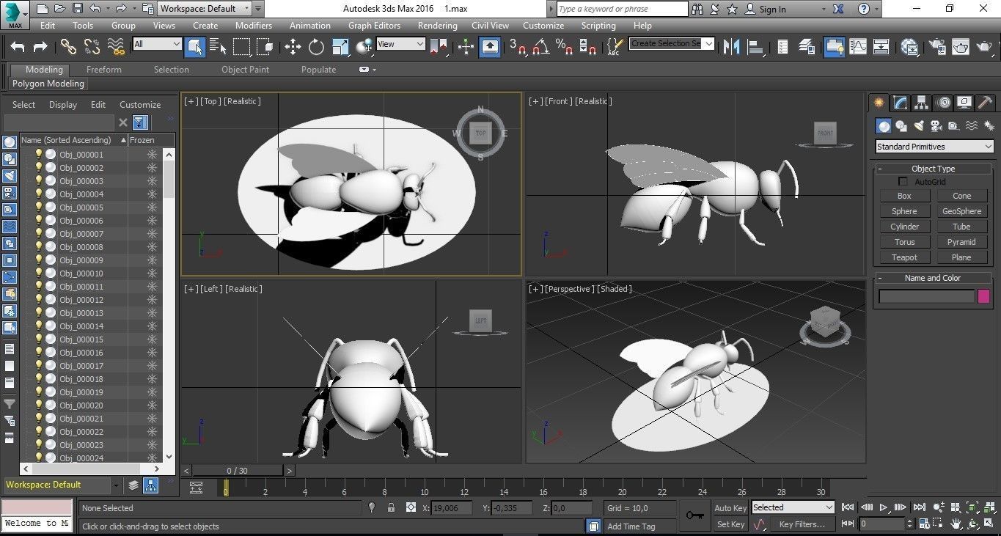Open the Workspace: Default dropdown at top
The image size is (1001, 536).
coord(205,9)
